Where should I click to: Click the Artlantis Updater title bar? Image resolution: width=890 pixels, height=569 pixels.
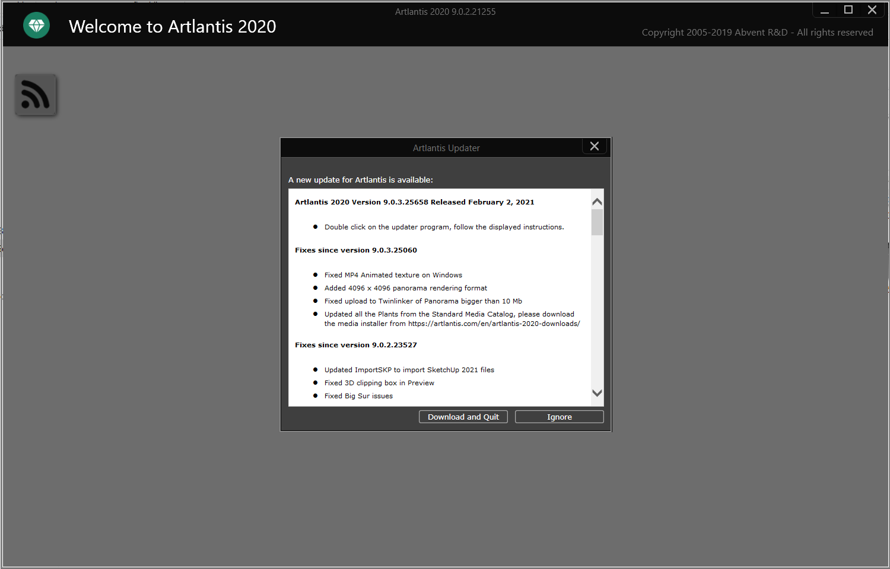[x=446, y=148]
